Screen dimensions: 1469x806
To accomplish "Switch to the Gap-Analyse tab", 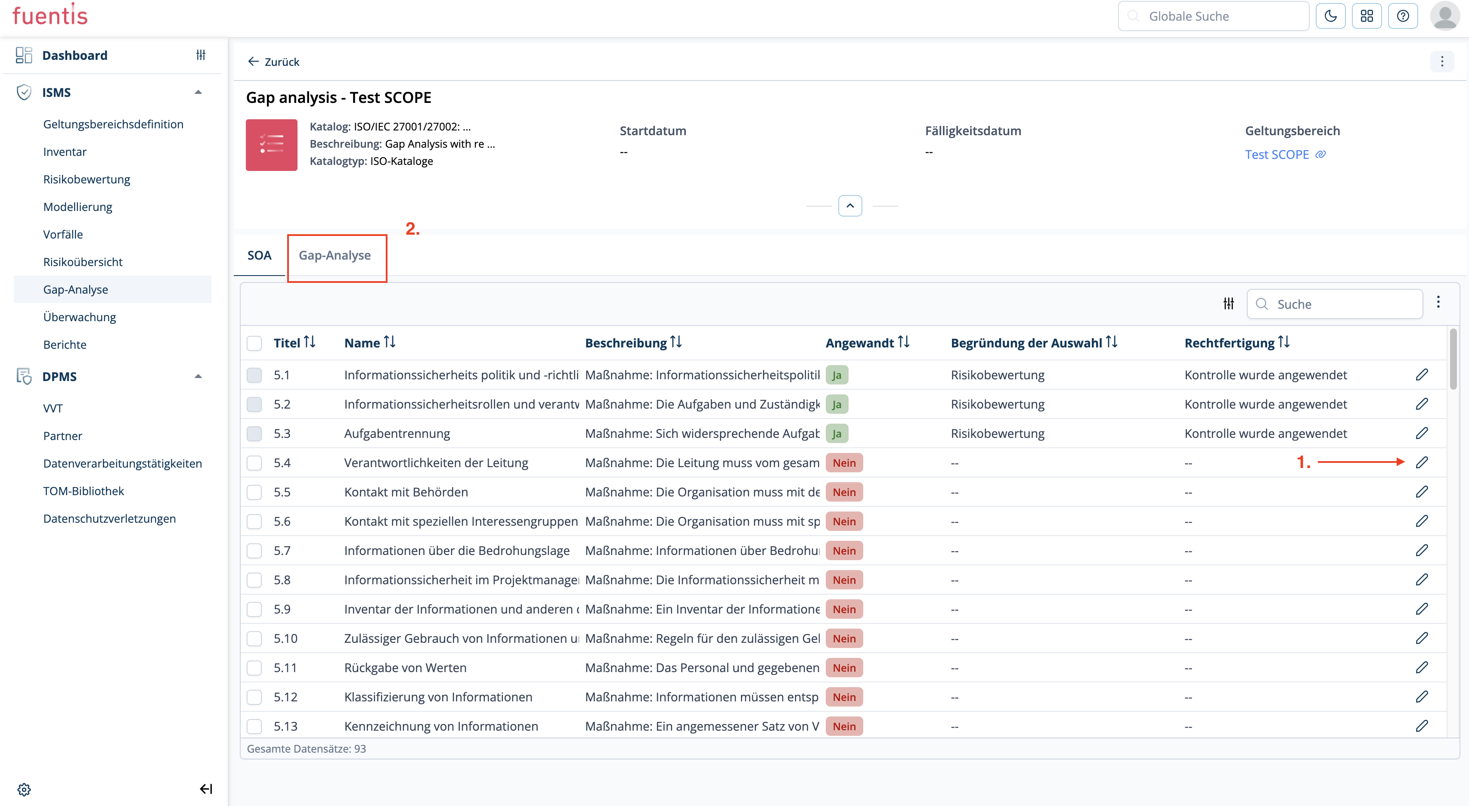I will 335,256.
